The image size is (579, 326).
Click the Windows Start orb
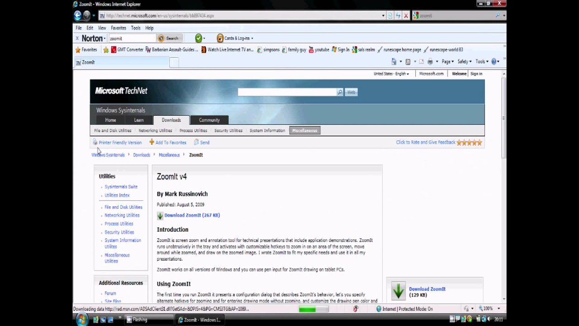pos(81,320)
